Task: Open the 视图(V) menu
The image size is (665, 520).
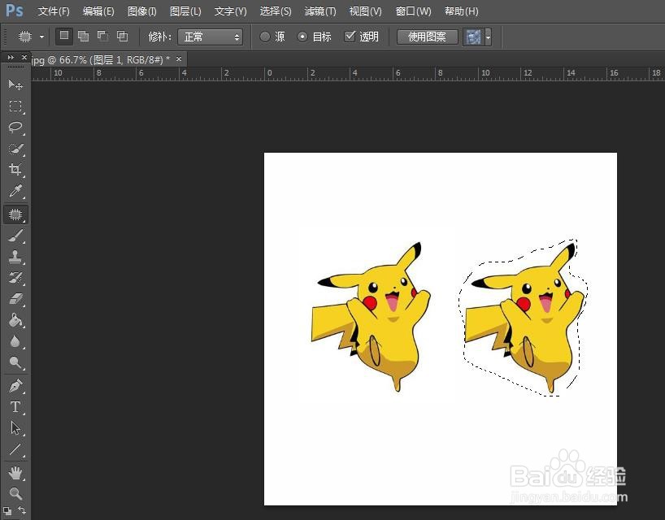Action: 365,11
